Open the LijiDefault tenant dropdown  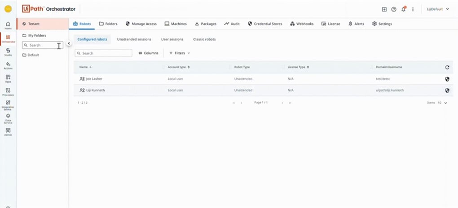pos(438,9)
